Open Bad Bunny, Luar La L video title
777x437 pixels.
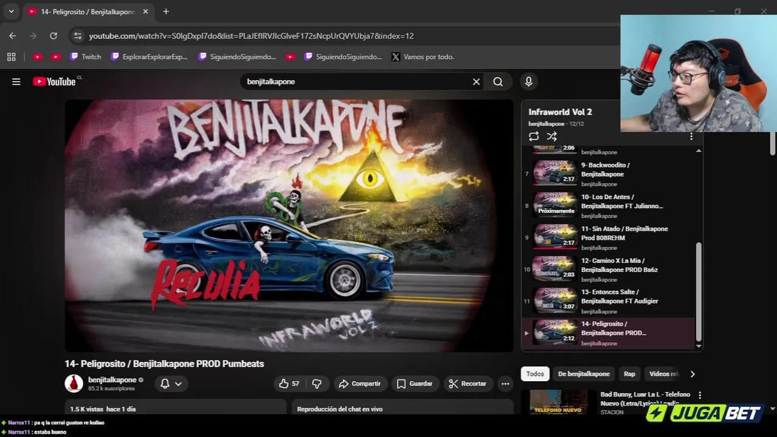[x=645, y=399]
